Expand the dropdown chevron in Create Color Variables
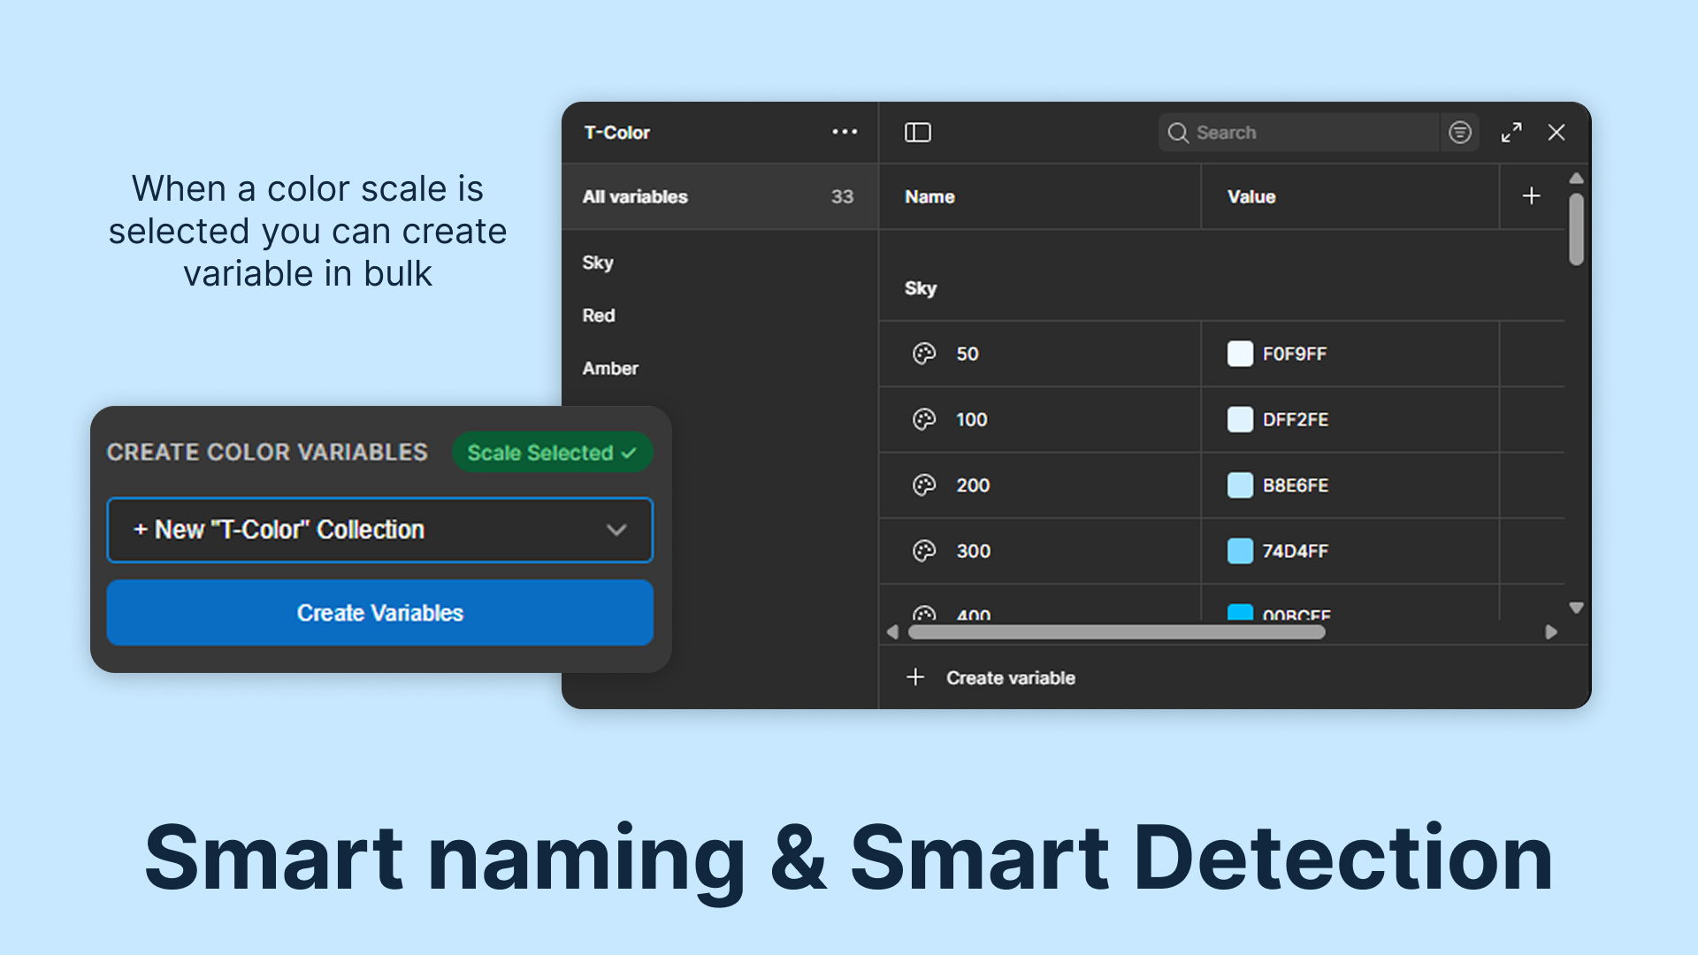 616,530
